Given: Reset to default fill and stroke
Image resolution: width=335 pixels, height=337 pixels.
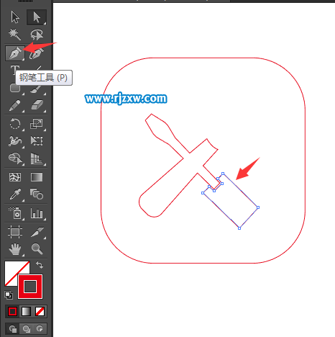Looking at the screenshot, I should [x=9, y=295].
